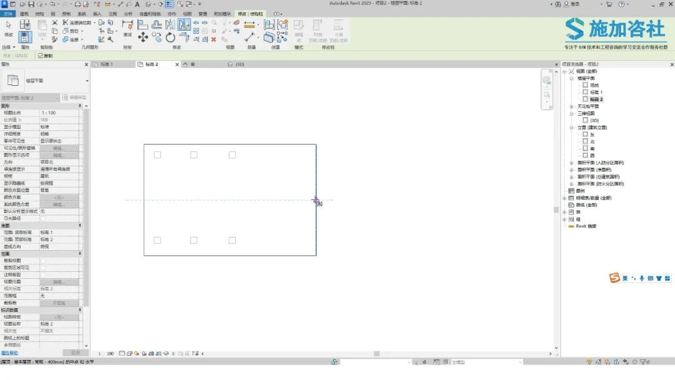
Task: Click the horizontal scrollbar thumb below the canvas
Action: click(x=377, y=354)
